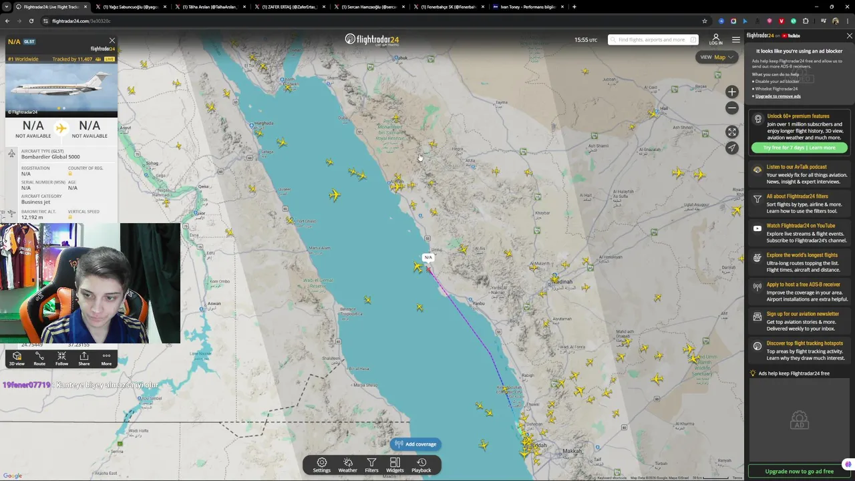The height and width of the screenshot is (481, 855).
Task: Click the locked Country of Reg. icon
Action: (x=70, y=174)
